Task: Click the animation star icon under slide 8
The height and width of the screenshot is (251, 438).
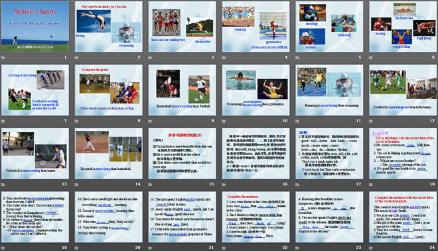Action: (76, 121)
